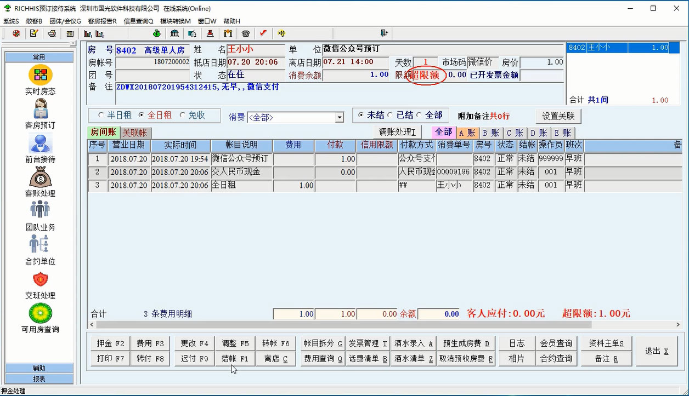The height and width of the screenshot is (396, 689).
Task: Open 客账处理 money bag icon
Action: coord(40,177)
